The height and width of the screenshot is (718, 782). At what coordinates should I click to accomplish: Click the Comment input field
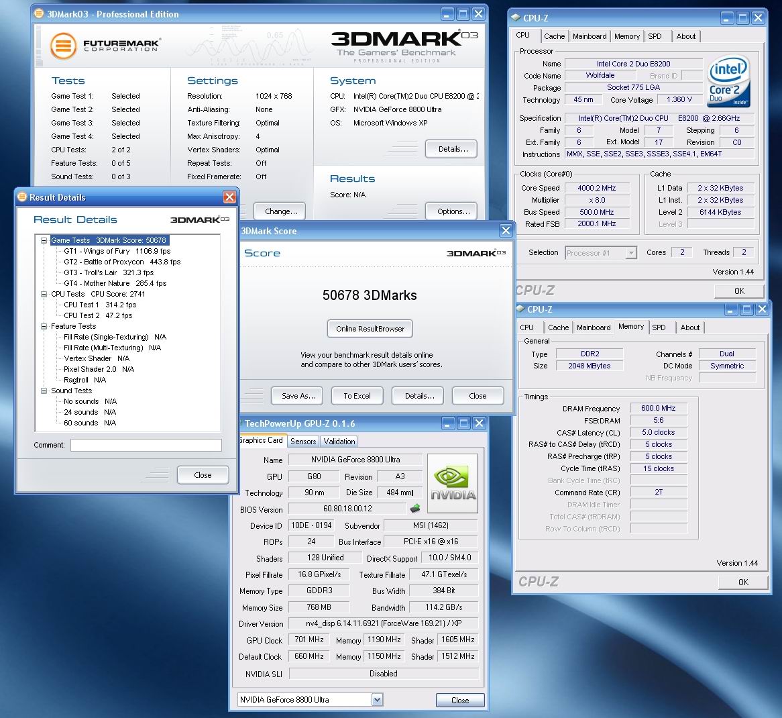point(146,445)
